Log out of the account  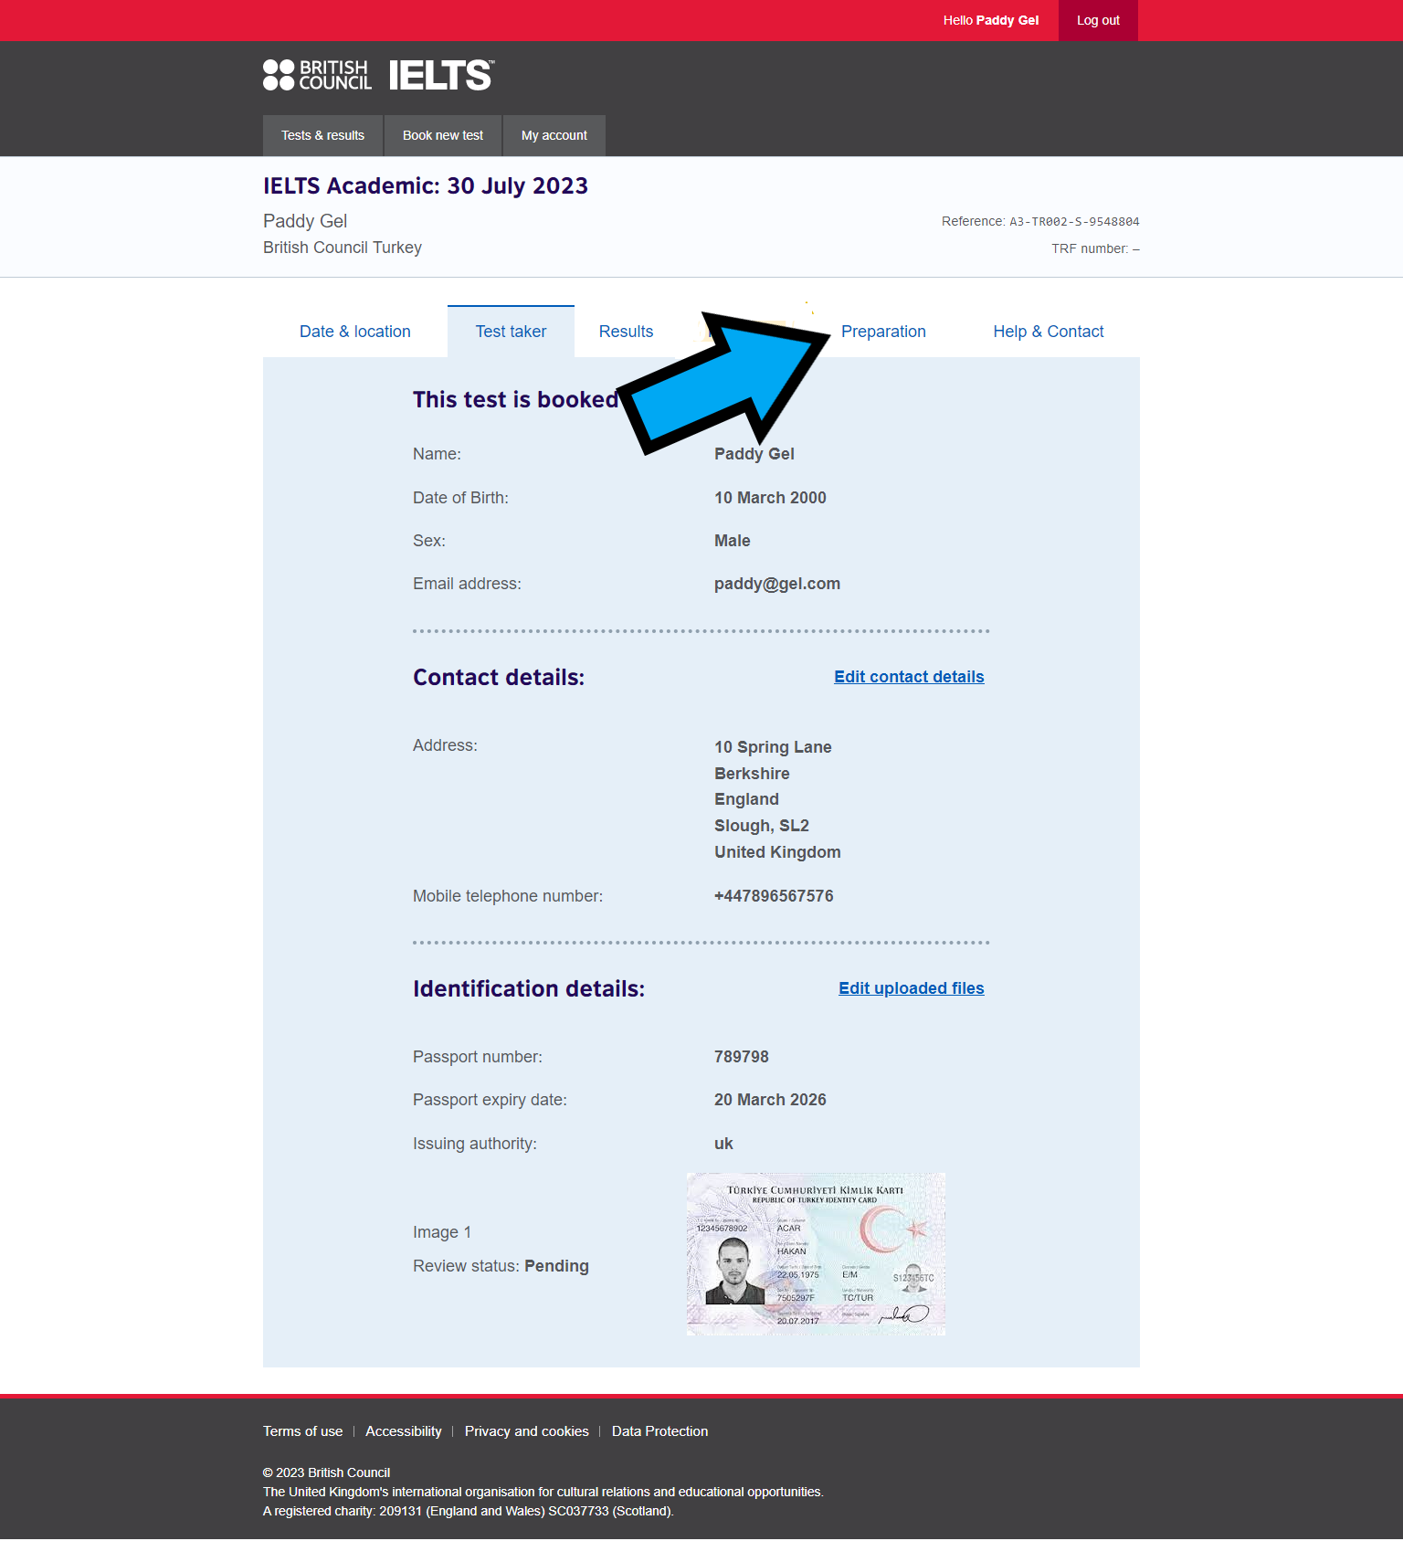[x=1097, y=20]
